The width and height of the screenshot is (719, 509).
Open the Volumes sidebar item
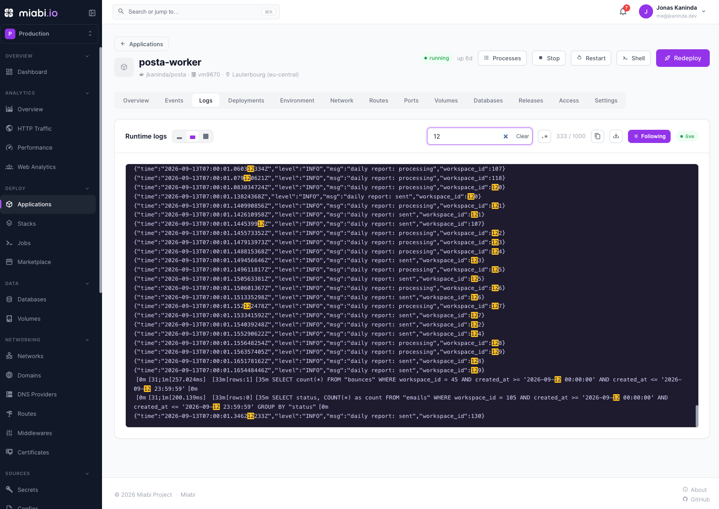(48, 319)
